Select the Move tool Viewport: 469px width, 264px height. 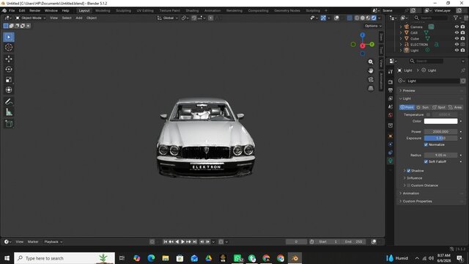click(9, 59)
